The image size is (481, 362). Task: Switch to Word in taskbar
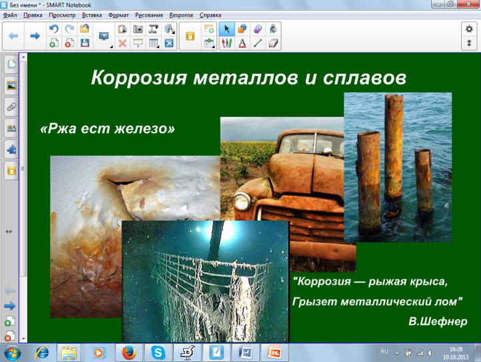point(245,353)
